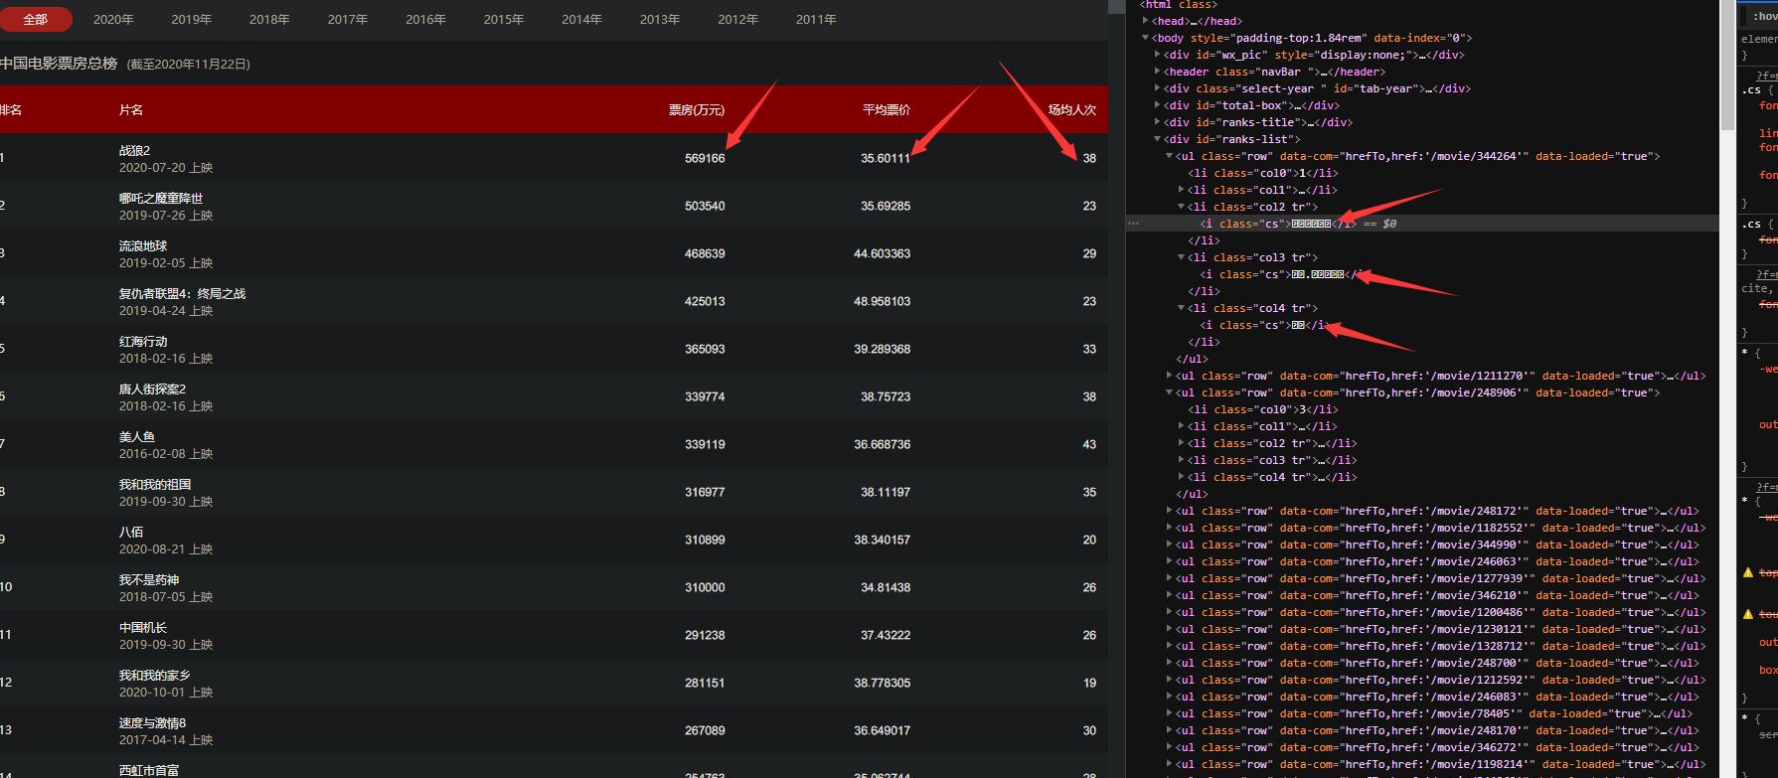Click the 平均票价 column header

[887, 110]
